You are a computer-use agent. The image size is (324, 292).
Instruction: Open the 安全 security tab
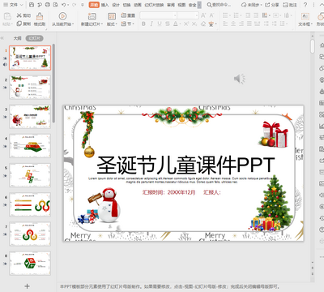point(192,5)
